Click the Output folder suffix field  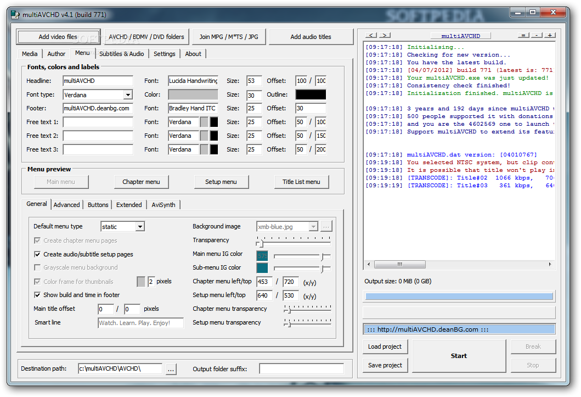pos(302,369)
